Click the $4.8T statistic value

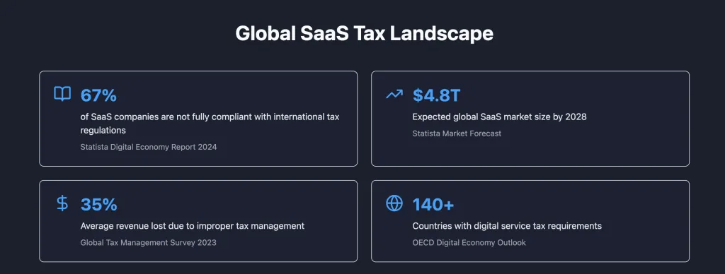click(436, 95)
